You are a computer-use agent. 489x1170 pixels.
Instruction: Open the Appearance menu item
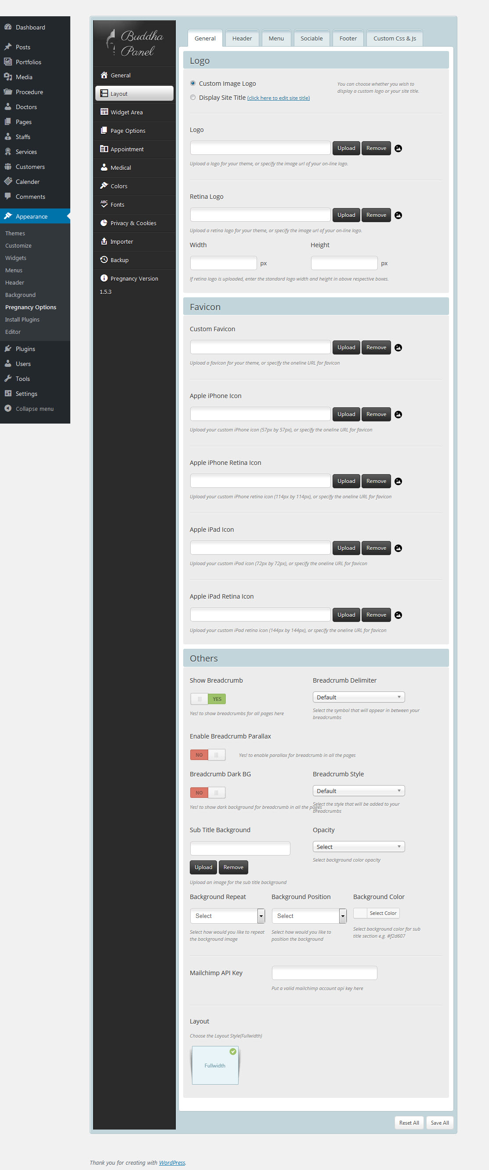click(x=35, y=216)
